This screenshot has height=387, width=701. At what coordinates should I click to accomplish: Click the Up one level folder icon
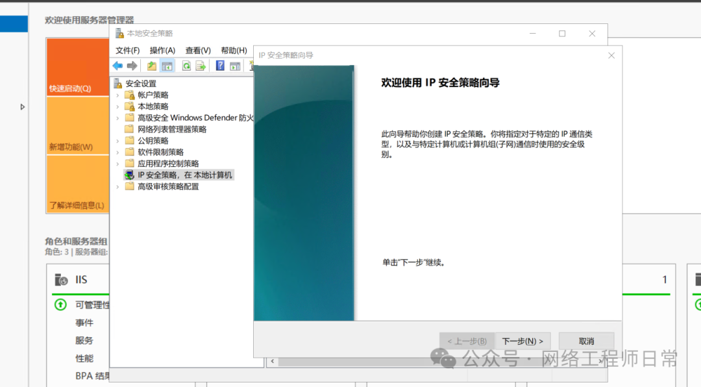coord(152,66)
